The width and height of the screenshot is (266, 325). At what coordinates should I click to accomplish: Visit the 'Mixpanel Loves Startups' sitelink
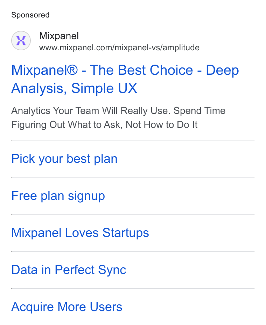click(80, 233)
